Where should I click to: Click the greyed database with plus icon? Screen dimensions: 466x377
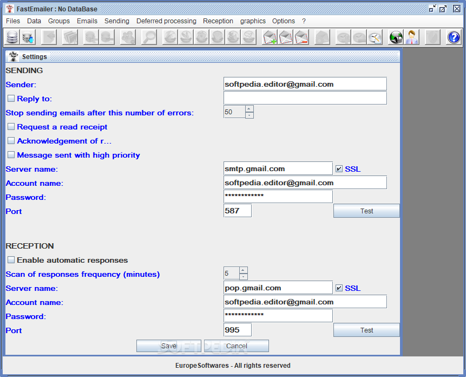pos(91,37)
